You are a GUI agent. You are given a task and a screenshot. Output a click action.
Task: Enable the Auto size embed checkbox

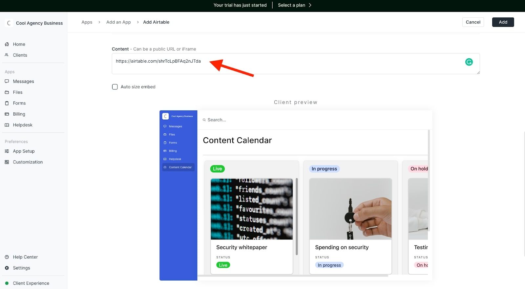[115, 87]
